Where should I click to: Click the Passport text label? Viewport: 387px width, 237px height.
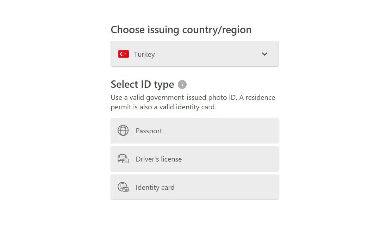coord(149,131)
